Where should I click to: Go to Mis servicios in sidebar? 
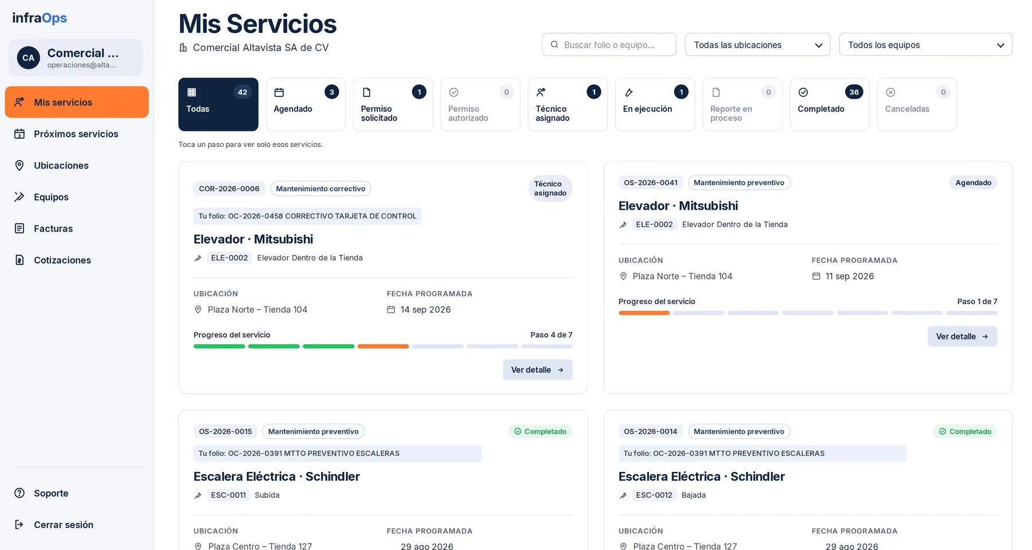click(77, 102)
